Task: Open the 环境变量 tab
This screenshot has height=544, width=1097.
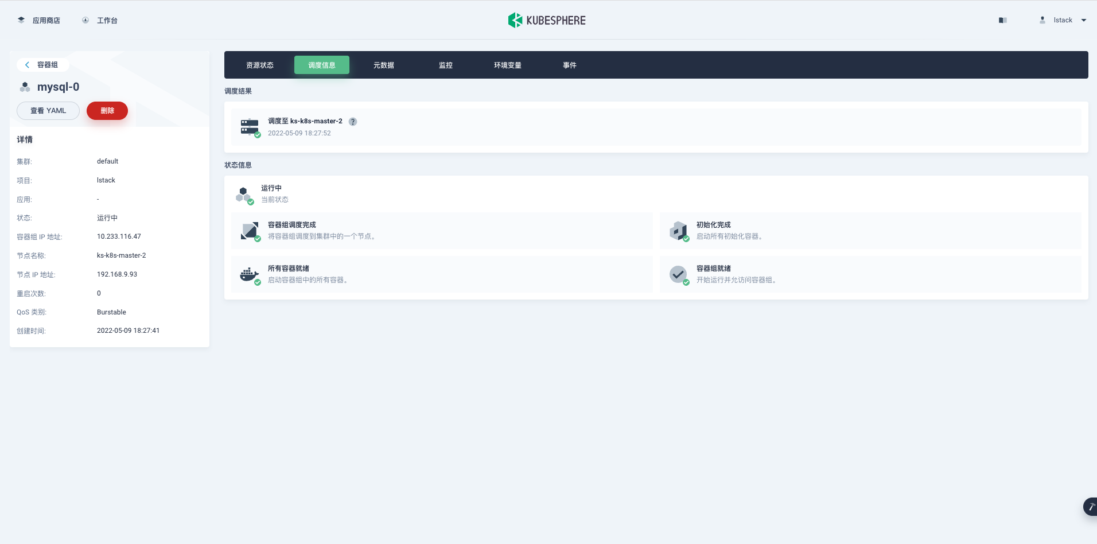Action: pyautogui.click(x=508, y=65)
